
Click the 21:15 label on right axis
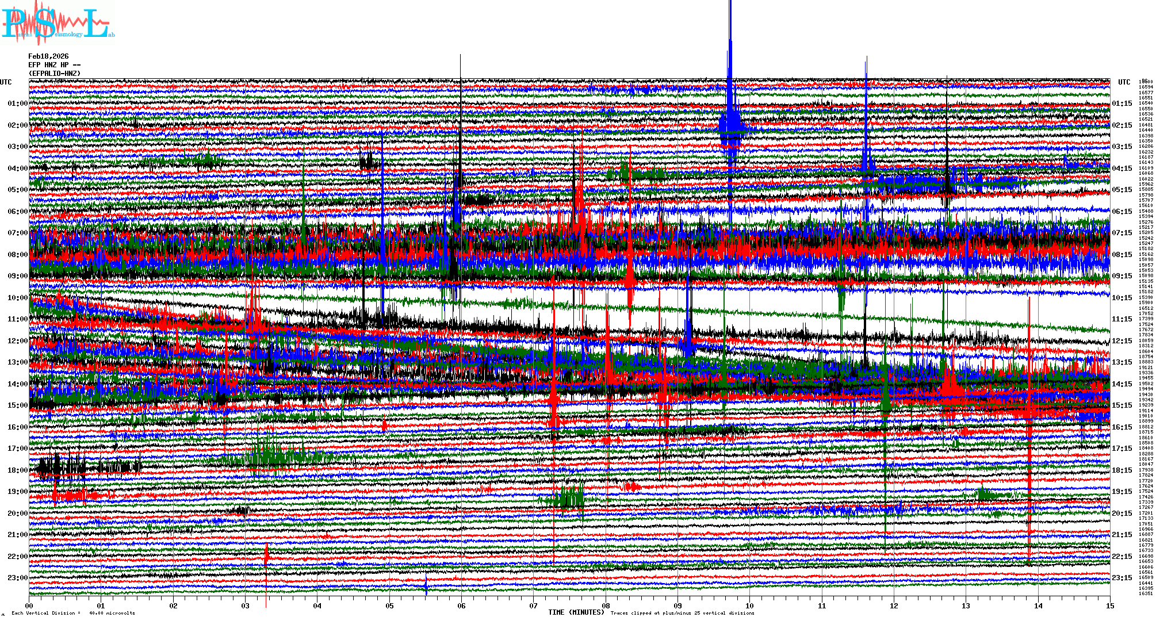pos(1121,535)
